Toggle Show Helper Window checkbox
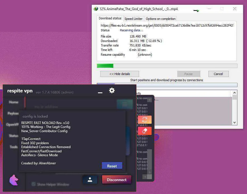 point(33,184)
